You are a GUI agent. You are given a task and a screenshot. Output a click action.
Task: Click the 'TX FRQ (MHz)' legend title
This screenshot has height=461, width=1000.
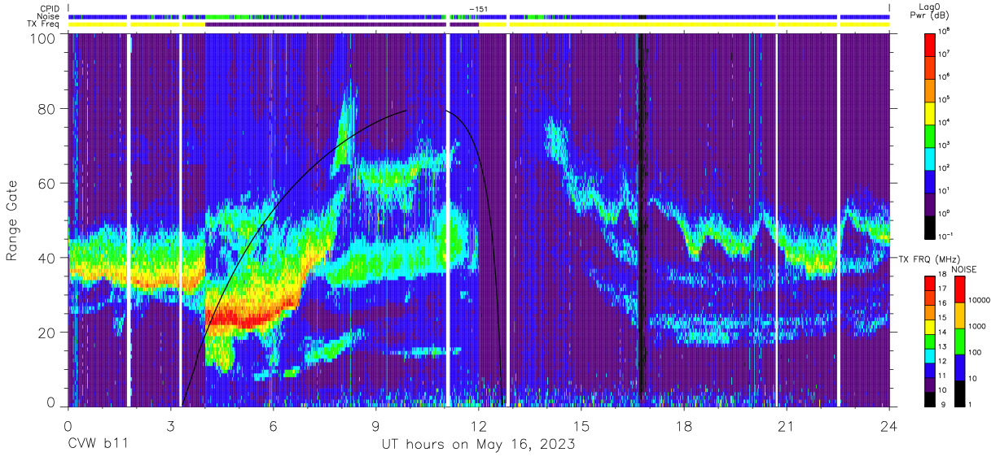click(x=930, y=259)
